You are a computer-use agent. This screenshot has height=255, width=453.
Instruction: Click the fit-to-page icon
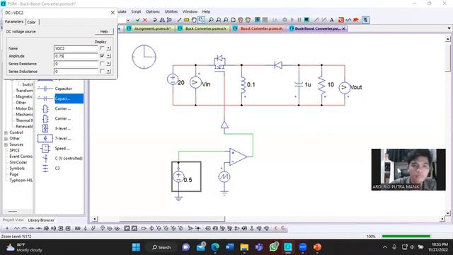(x=233, y=20)
